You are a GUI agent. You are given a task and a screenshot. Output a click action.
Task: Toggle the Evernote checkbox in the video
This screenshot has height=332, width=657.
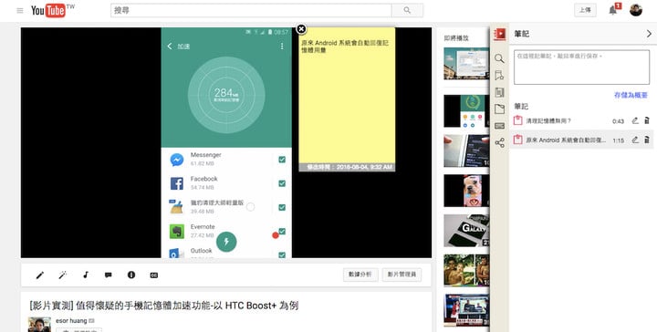click(x=282, y=231)
